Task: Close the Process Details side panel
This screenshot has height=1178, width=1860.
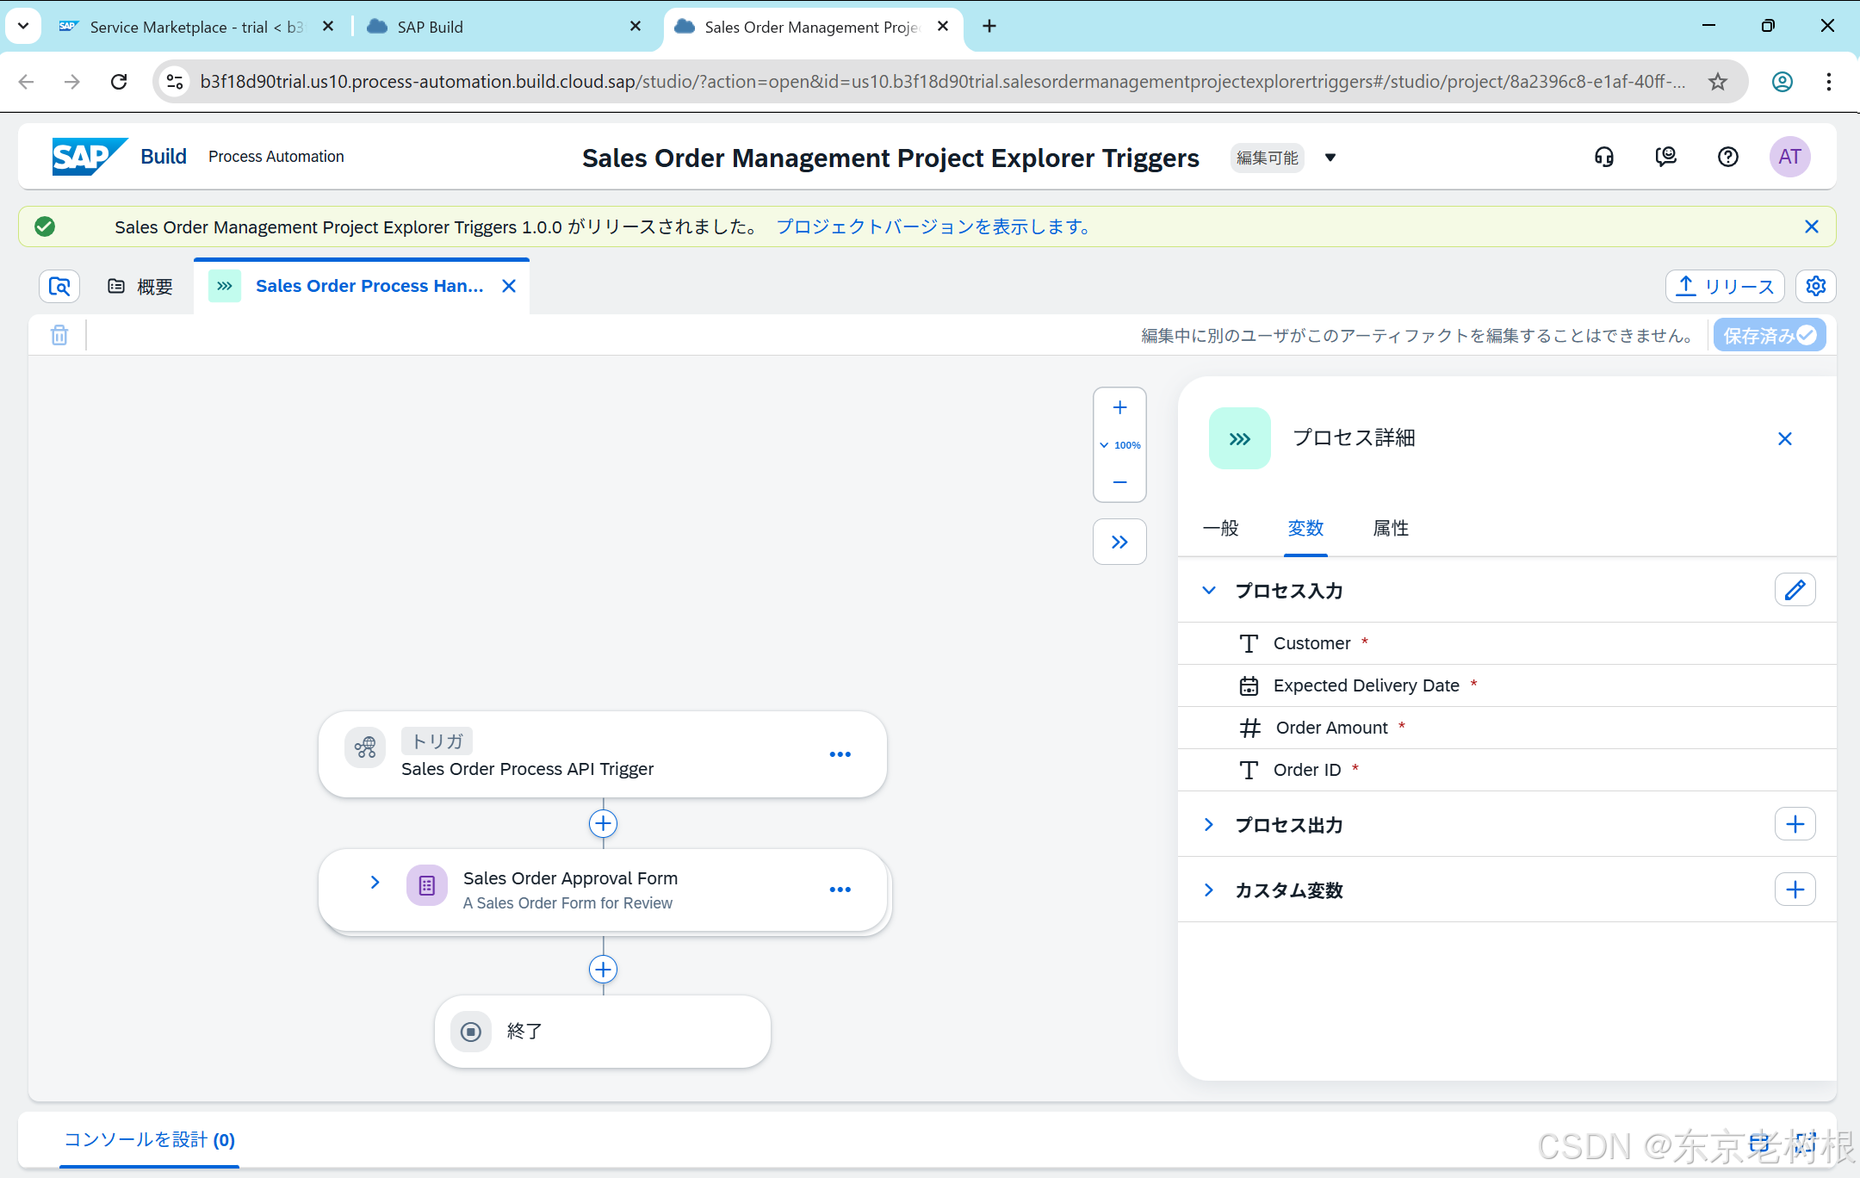Action: coord(1784,439)
